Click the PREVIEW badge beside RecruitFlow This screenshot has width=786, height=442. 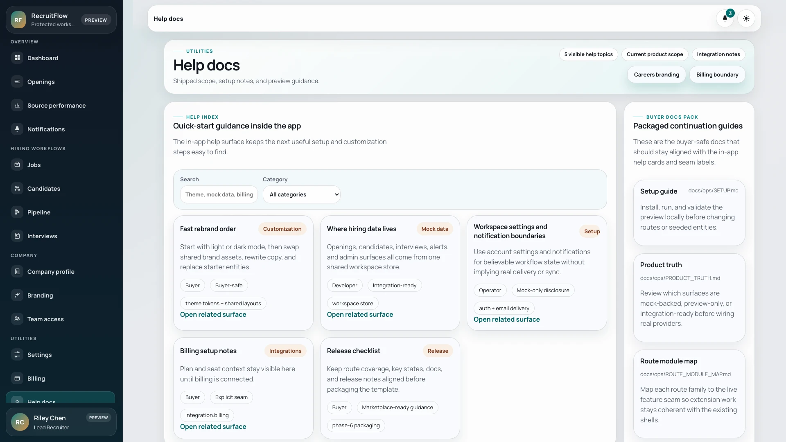click(96, 20)
